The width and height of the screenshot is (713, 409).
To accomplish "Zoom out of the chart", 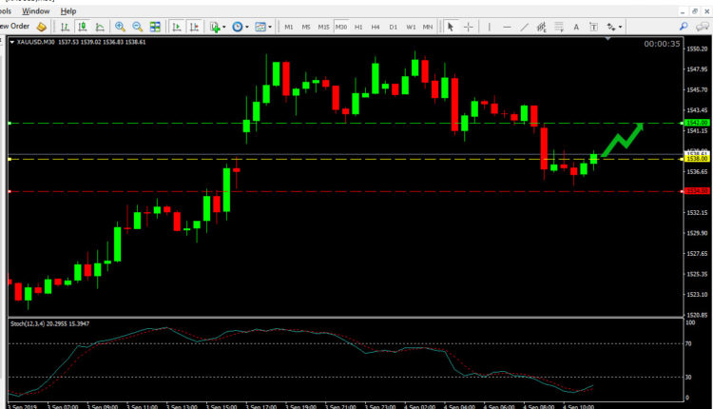I will coord(137,27).
